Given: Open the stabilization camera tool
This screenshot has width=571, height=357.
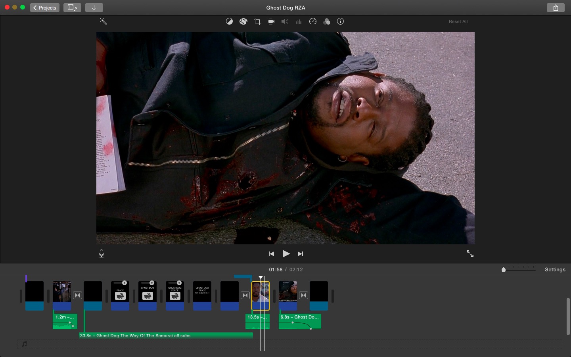Looking at the screenshot, I should click(x=271, y=21).
